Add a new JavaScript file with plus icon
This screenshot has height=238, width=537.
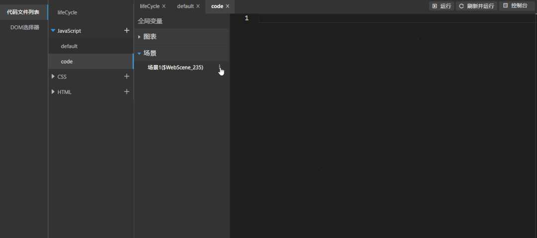(x=127, y=30)
